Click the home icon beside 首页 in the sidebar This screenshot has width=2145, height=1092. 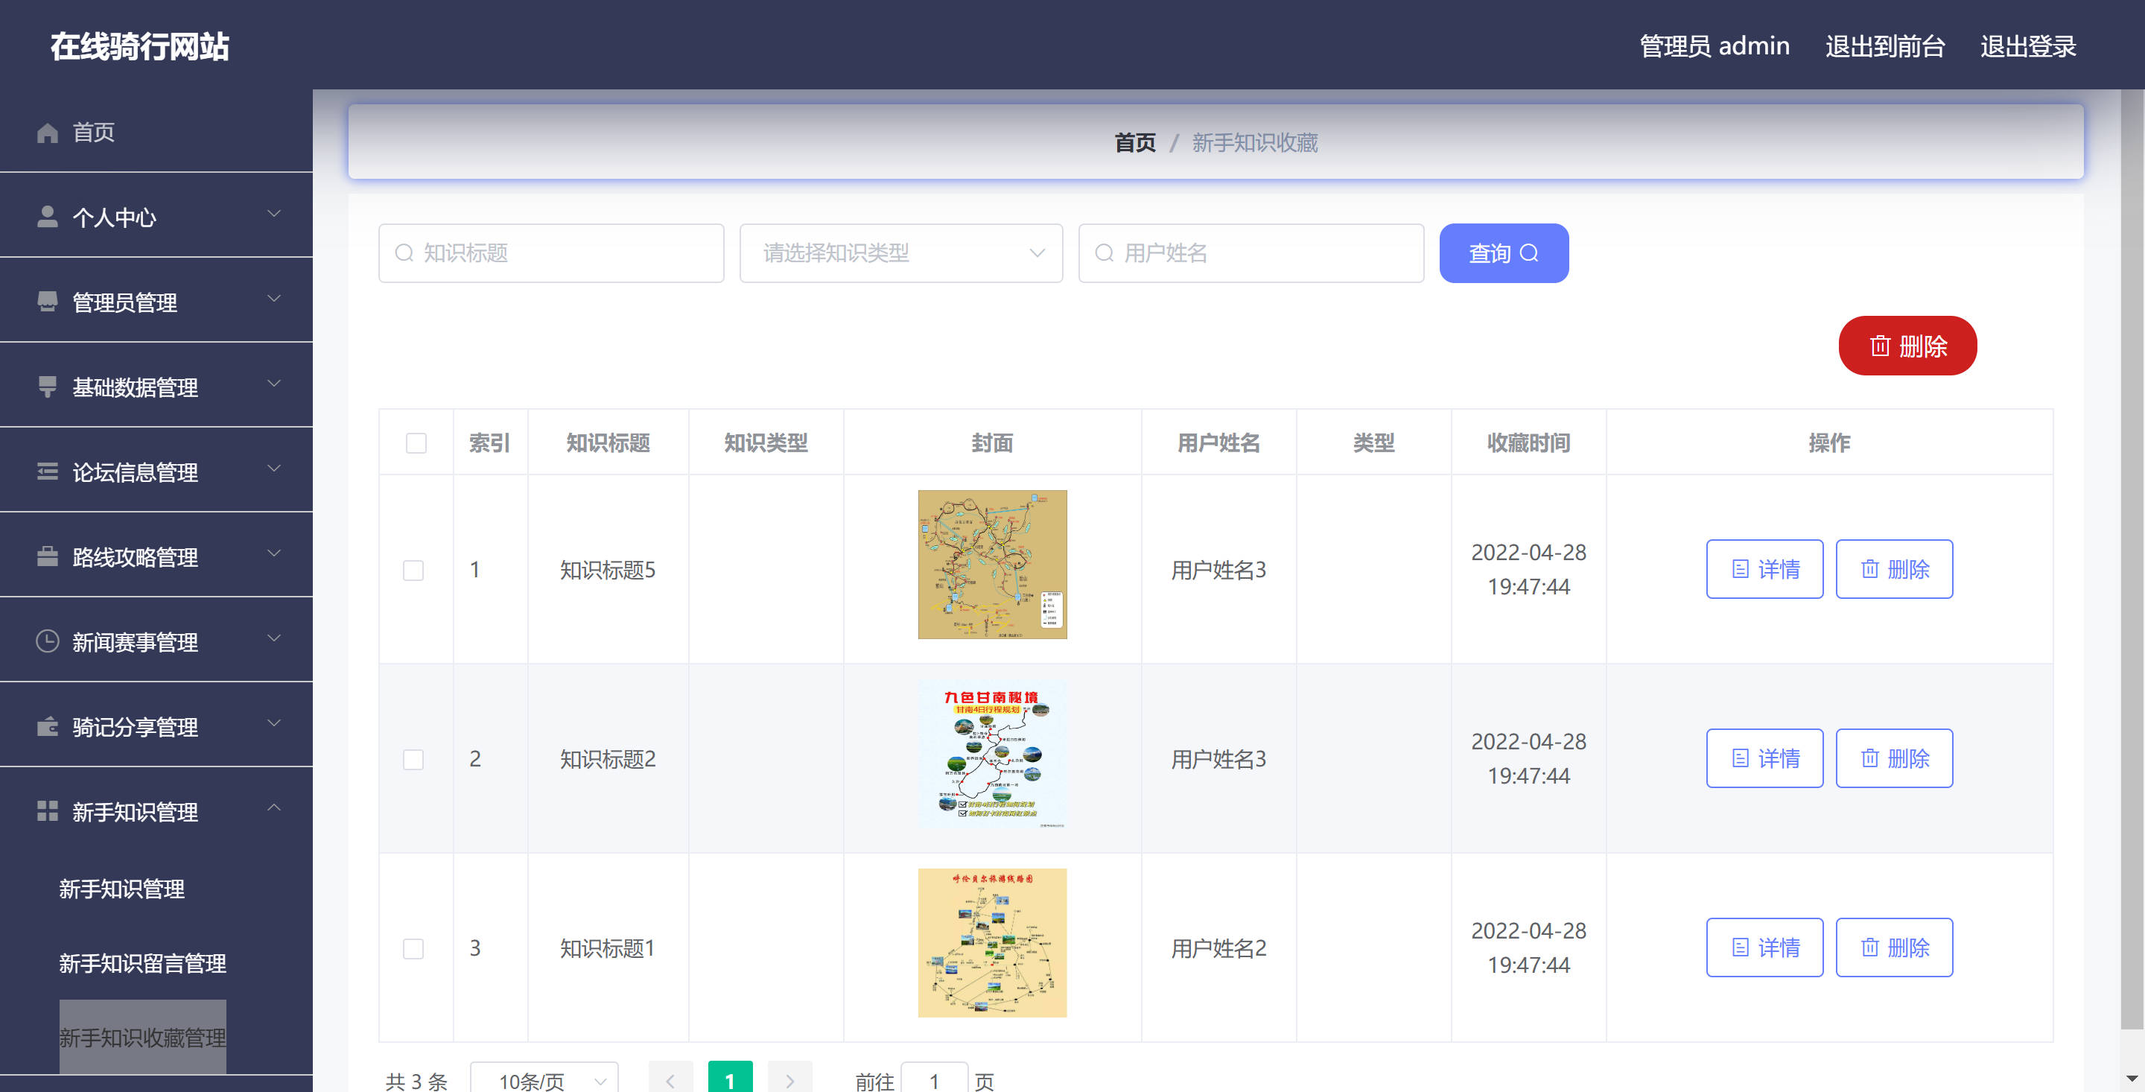(x=48, y=133)
